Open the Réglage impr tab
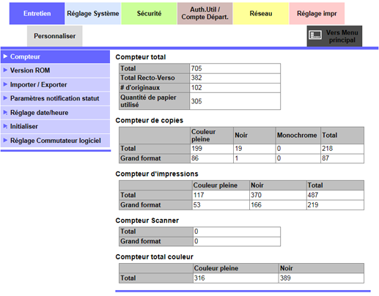Screen dimensions: 379x296 [317, 13]
